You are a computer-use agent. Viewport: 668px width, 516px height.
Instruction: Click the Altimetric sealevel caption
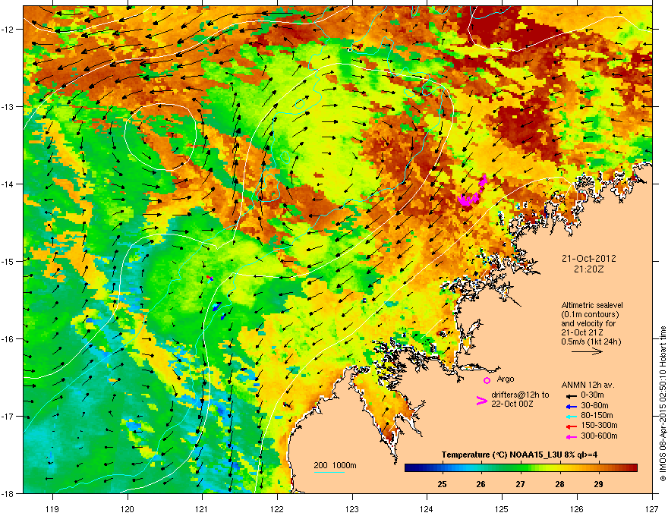click(x=592, y=305)
